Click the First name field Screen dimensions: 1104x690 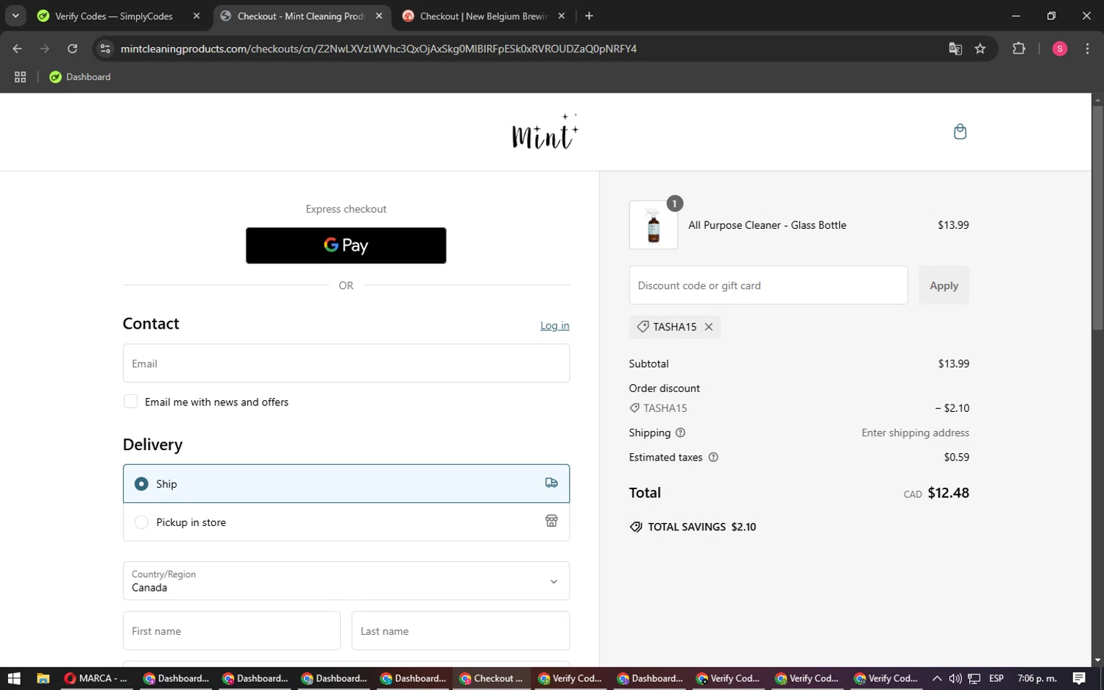(x=232, y=631)
